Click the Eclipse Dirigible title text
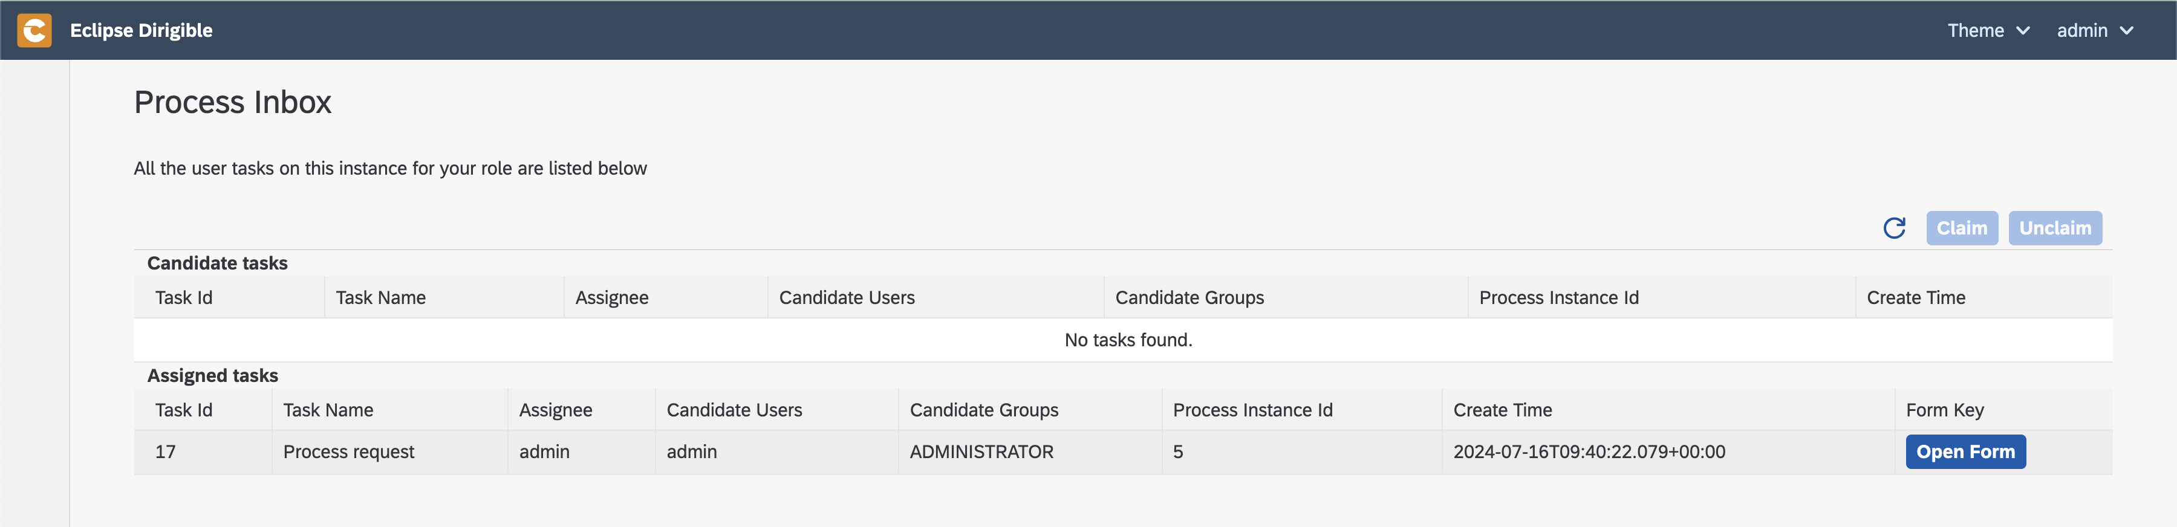This screenshot has width=2177, height=527. [141, 30]
